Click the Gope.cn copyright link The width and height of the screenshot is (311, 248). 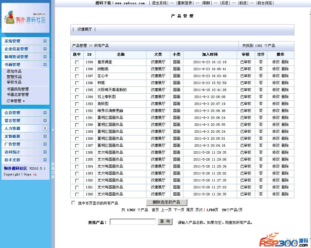point(30,175)
